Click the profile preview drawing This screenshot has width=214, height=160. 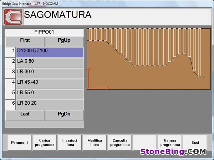tap(149, 59)
